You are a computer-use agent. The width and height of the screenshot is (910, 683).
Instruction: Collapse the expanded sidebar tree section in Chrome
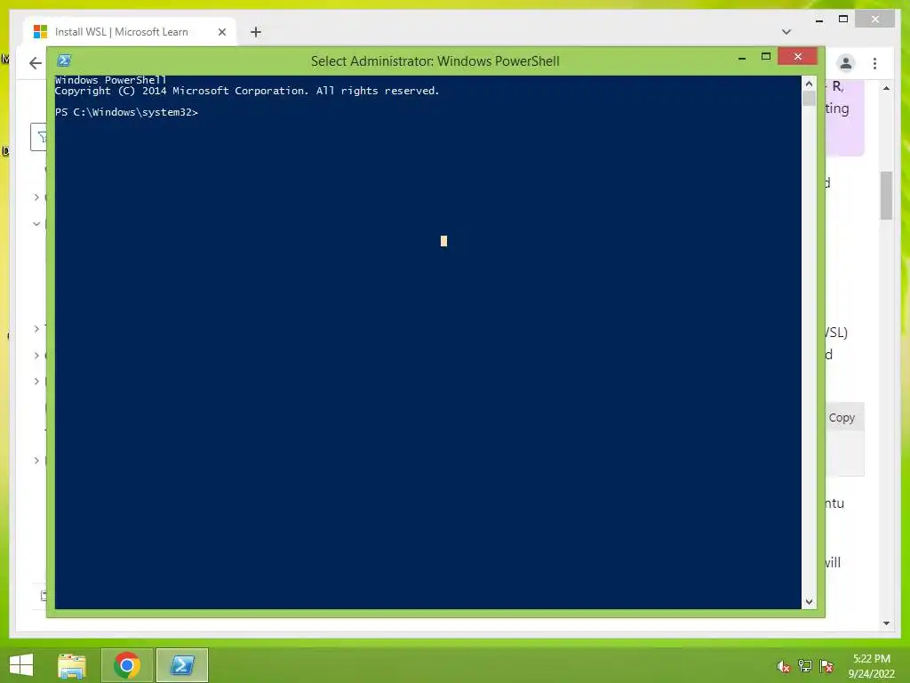pyautogui.click(x=36, y=223)
